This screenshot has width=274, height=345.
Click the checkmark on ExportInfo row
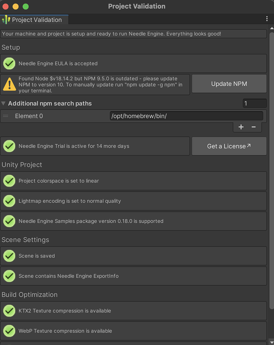pyautogui.click(x=9, y=276)
